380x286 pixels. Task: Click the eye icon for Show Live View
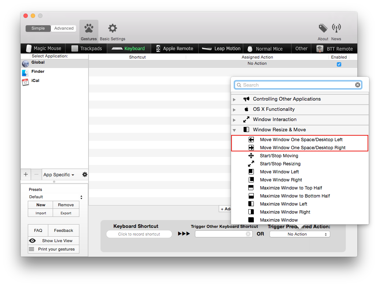tap(33, 241)
